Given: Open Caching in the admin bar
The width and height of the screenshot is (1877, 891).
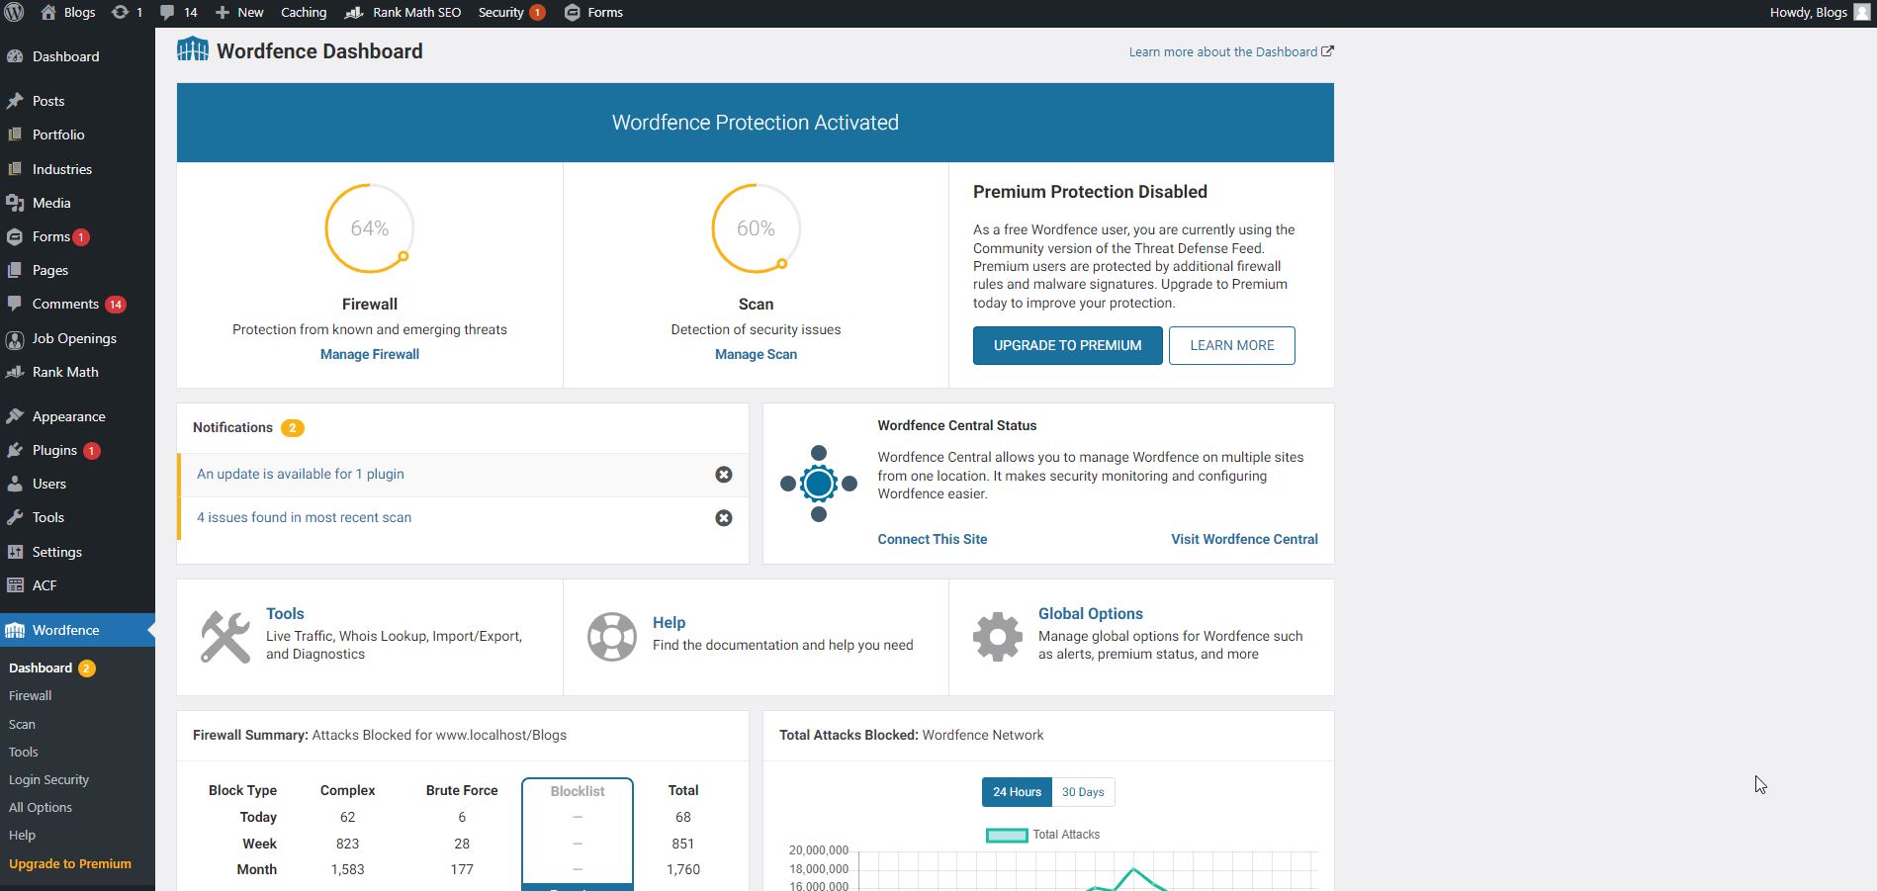Looking at the screenshot, I should click(304, 13).
